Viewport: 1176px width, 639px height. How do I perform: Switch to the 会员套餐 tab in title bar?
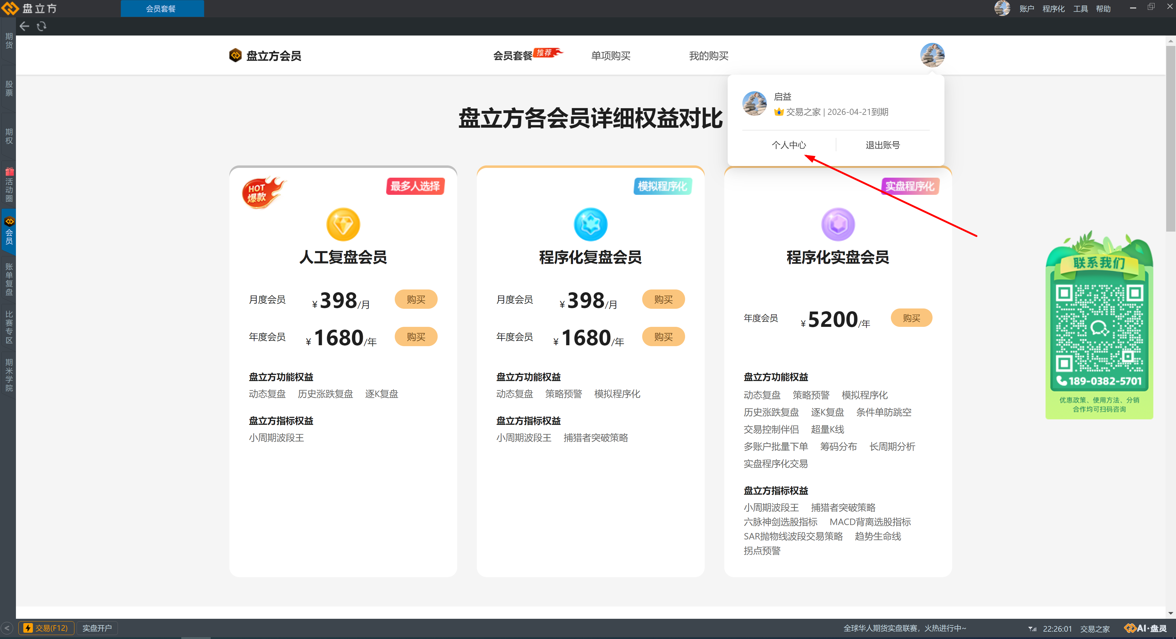[x=162, y=8]
